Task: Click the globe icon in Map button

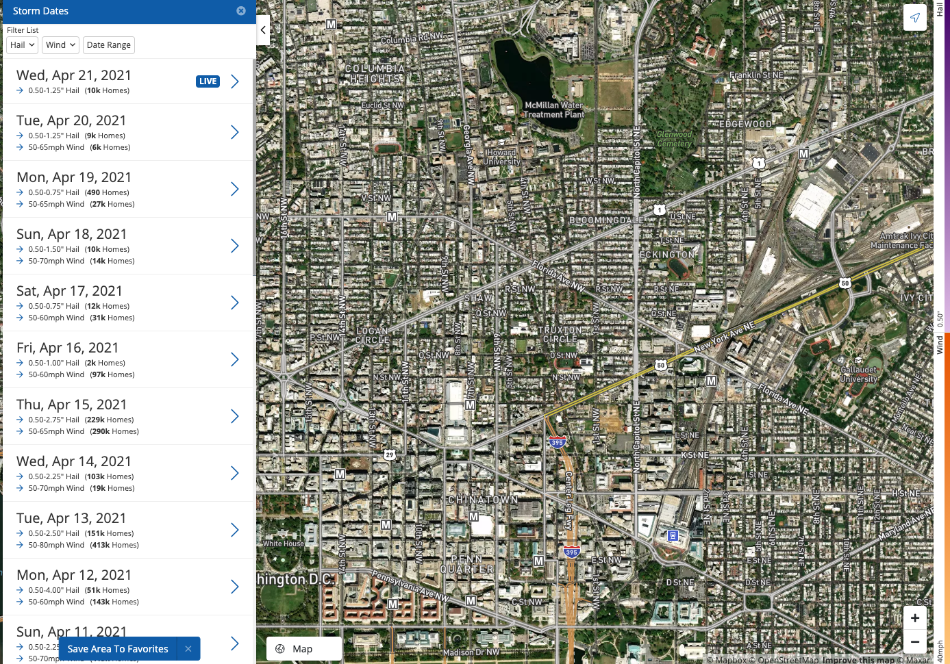Action: (x=280, y=649)
